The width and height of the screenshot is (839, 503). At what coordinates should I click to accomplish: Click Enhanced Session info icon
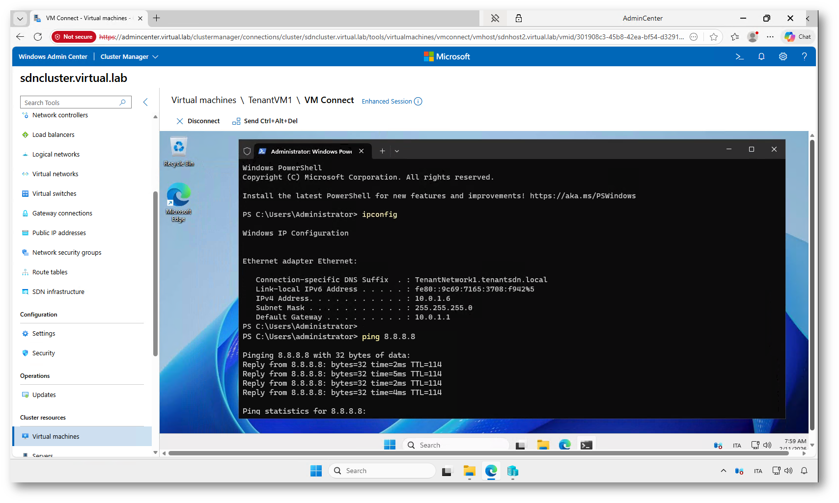[418, 102]
